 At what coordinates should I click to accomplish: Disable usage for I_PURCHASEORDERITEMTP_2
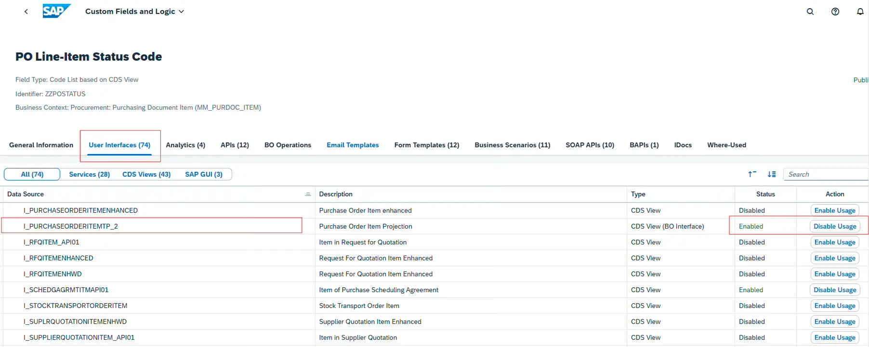point(835,226)
